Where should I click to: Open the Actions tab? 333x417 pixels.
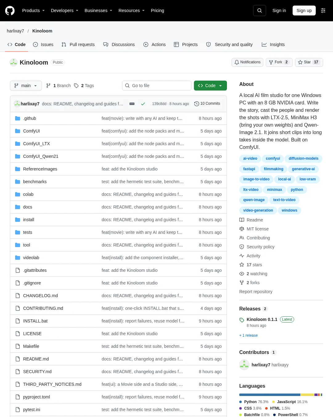point(154,44)
